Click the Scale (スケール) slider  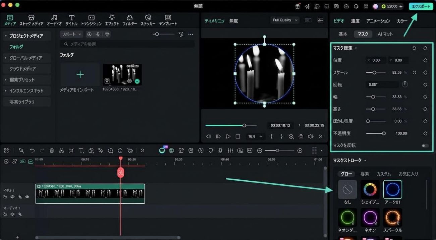click(376, 72)
